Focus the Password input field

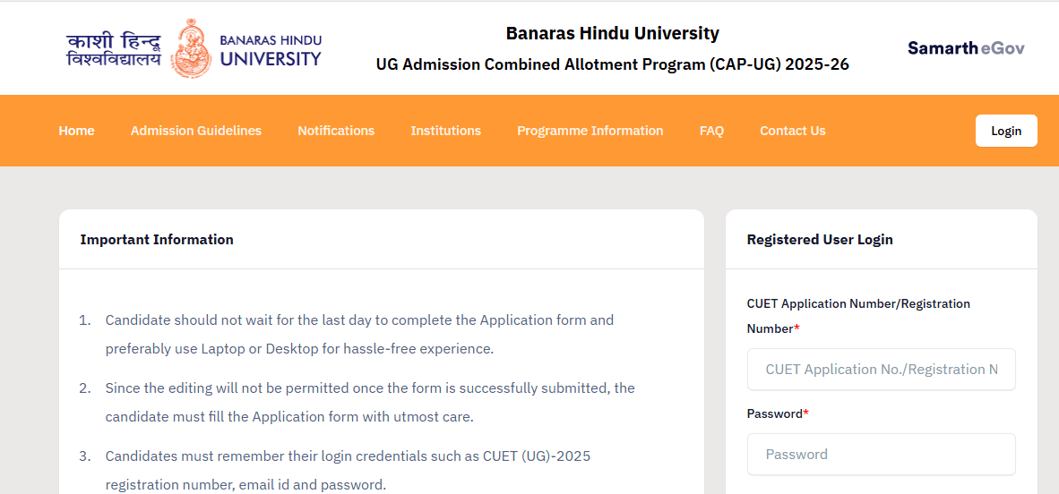882,455
